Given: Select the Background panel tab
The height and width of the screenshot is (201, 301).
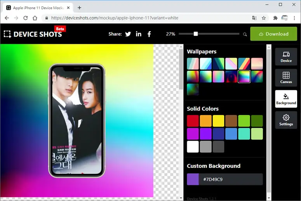Looking at the screenshot, I should (286, 99).
